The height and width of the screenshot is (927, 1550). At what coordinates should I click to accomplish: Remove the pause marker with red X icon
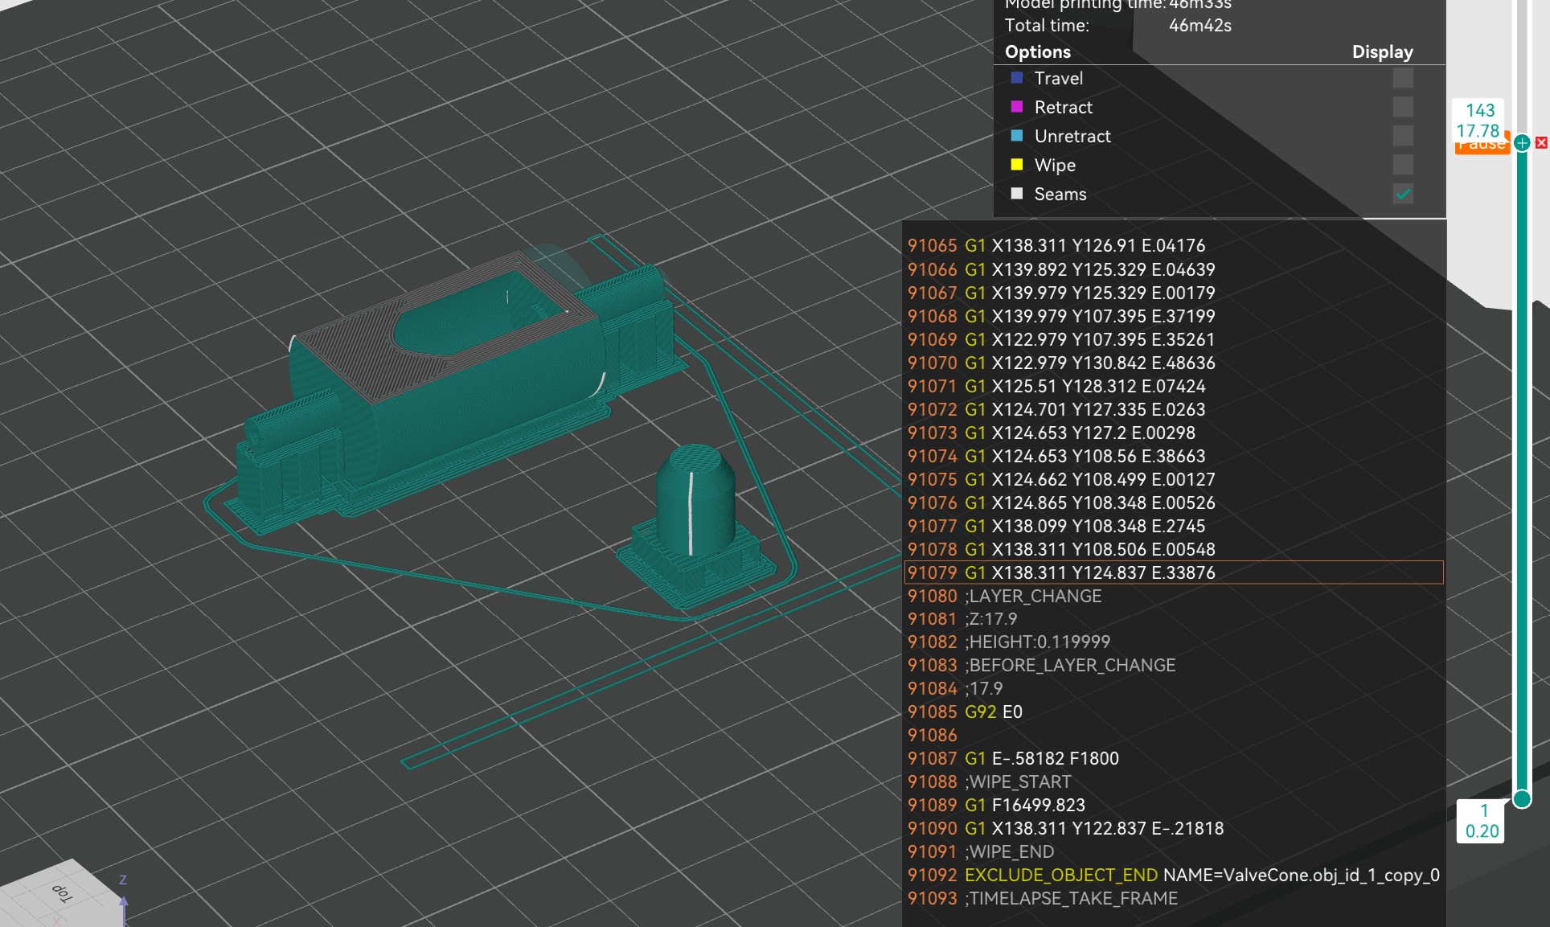tap(1541, 143)
